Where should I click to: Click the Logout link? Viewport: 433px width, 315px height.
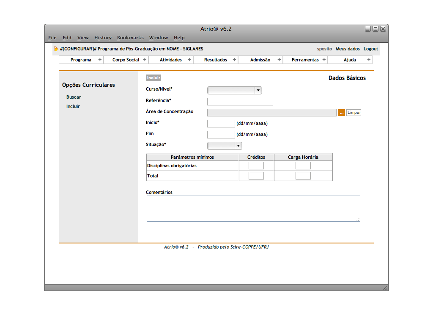pyautogui.click(x=370, y=49)
